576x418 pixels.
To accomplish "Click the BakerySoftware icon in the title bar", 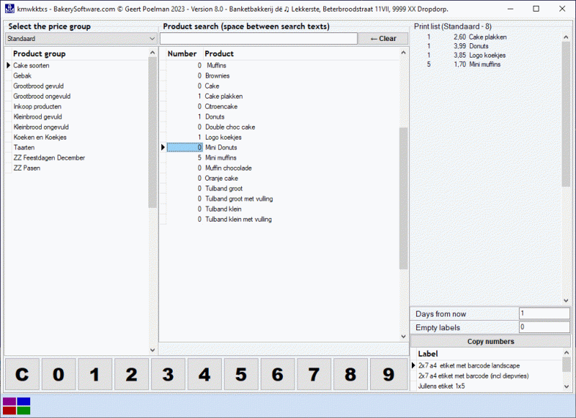I will pyautogui.click(x=9, y=9).
